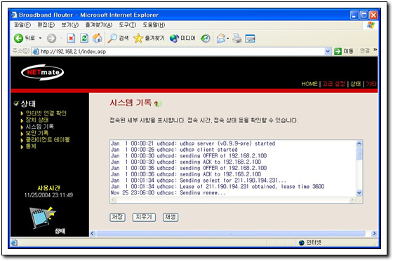
Task: Open the address bar dropdown arrow
Action: [328, 52]
